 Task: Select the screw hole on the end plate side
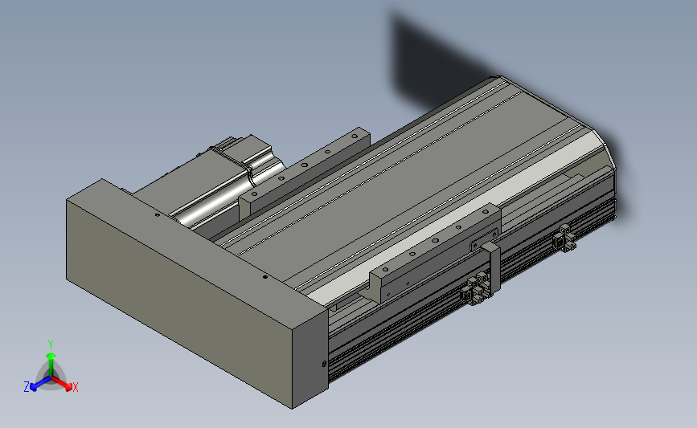pyautogui.click(x=324, y=364)
